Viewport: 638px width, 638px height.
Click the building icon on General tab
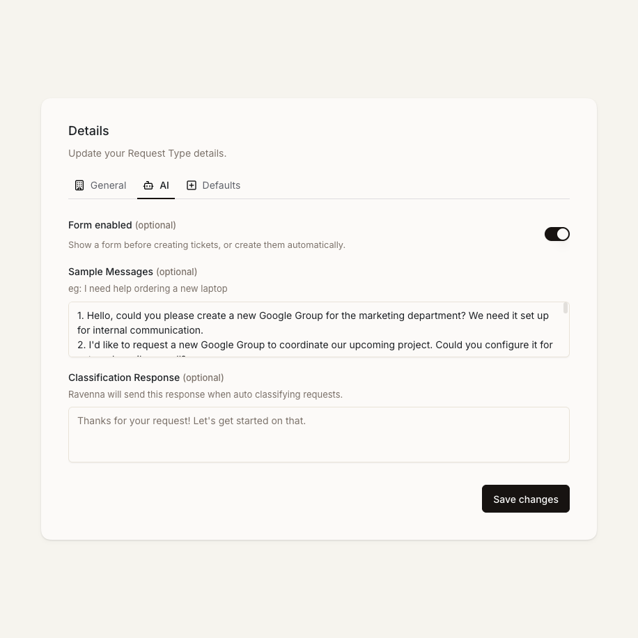pos(79,185)
